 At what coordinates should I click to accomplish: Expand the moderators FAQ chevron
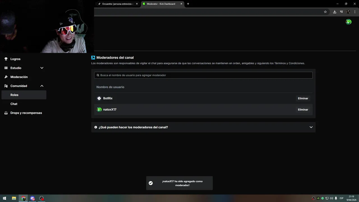(311, 127)
